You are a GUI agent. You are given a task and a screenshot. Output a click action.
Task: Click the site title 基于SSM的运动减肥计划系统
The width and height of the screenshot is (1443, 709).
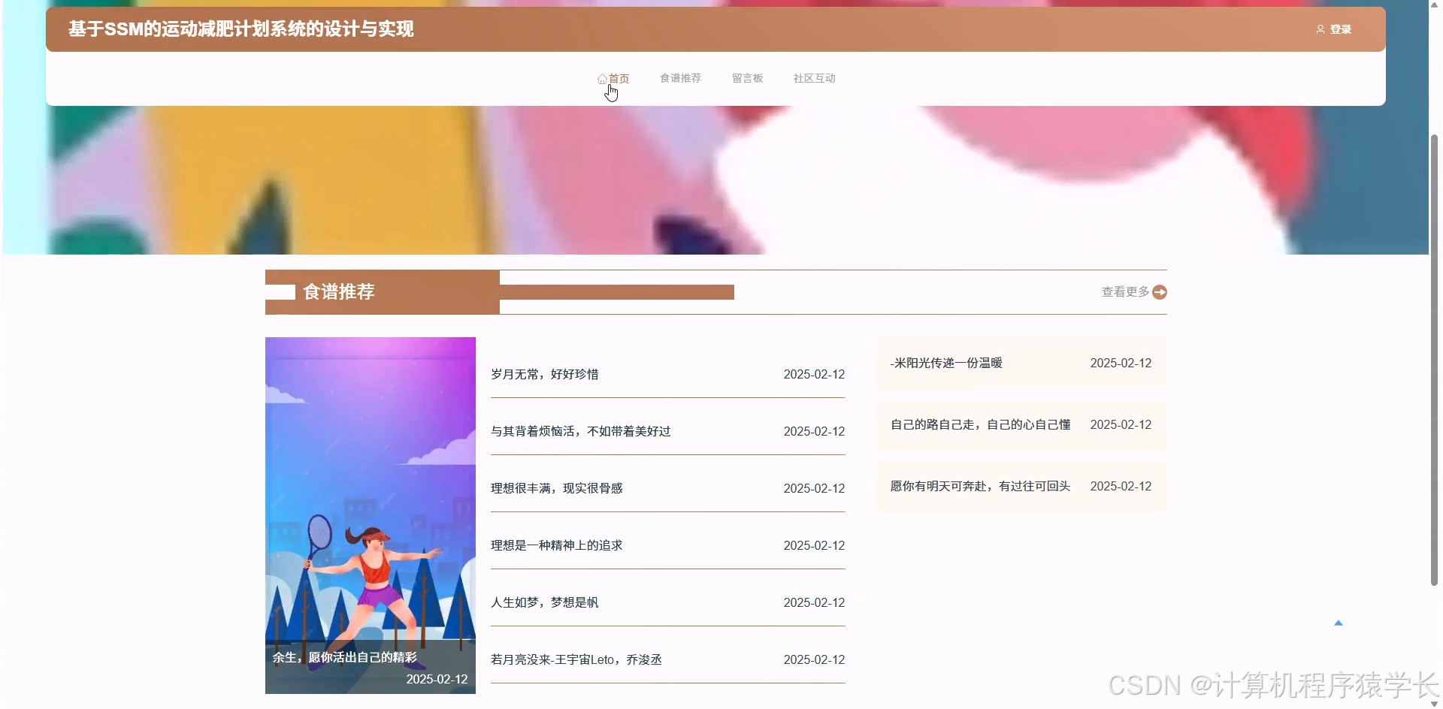pos(241,29)
